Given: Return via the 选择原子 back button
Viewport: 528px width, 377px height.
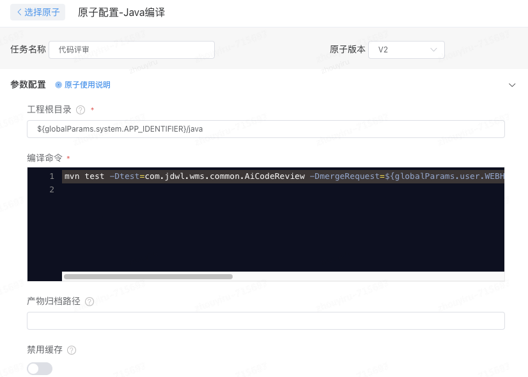Looking at the screenshot, I should coord(37,12).
